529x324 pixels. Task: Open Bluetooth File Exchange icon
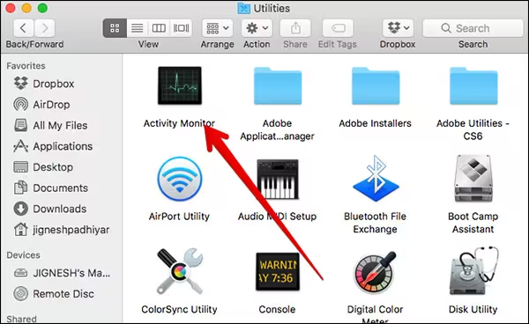point(376,179)
